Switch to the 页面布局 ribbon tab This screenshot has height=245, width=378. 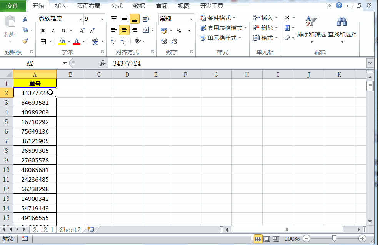tap(89, 6)
